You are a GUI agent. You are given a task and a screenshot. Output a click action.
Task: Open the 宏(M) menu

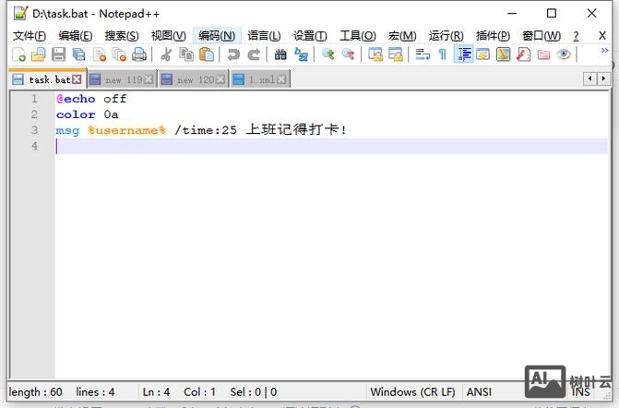402,36
